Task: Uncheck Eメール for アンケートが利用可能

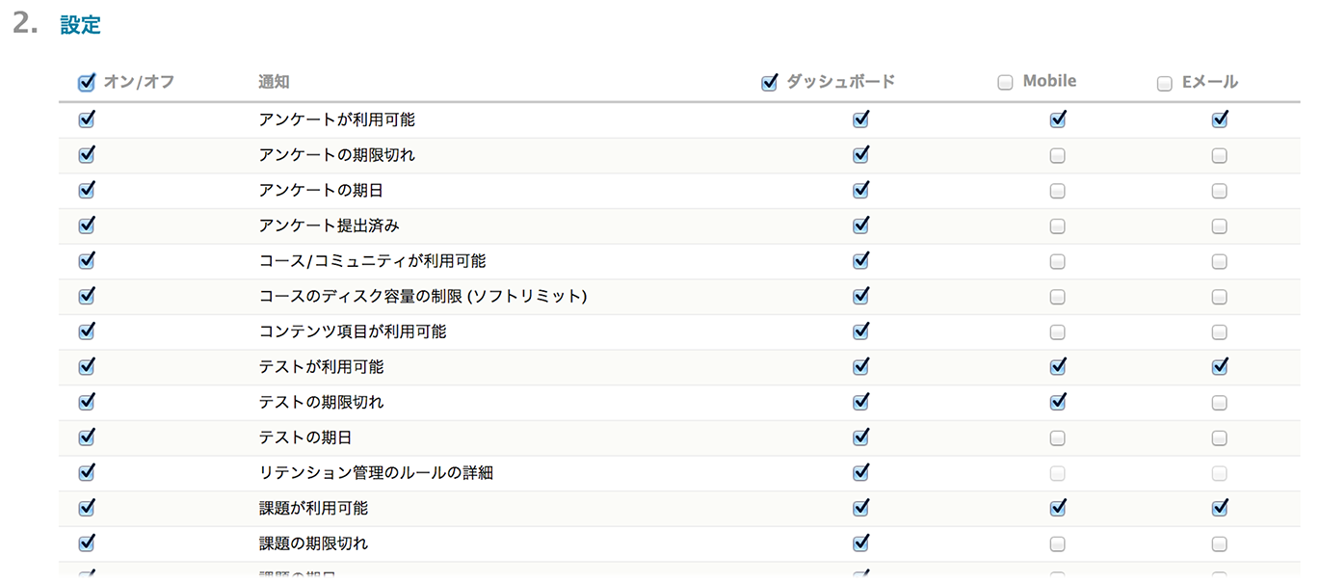Action: pyautogui.click(x=1219, y=119)
